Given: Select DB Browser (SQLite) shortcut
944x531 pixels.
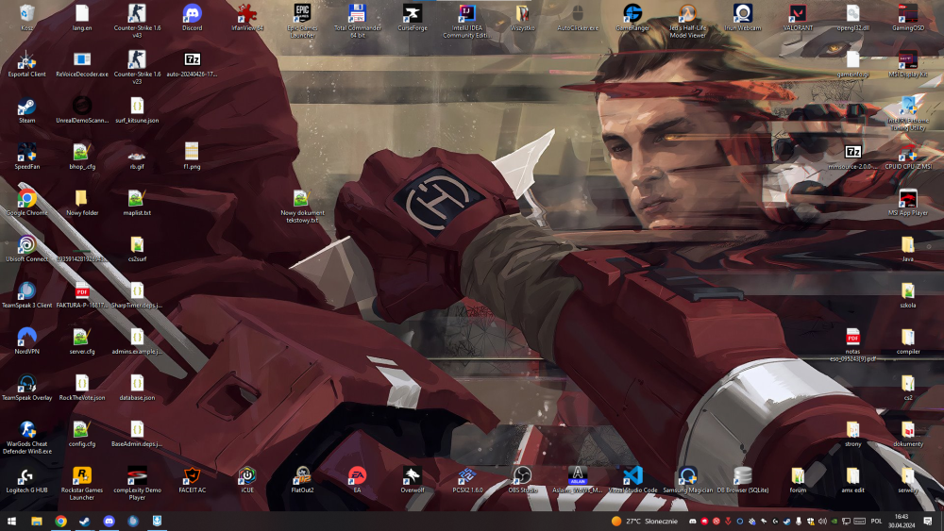Looking at the screenshot, I should tap(742, 480).
